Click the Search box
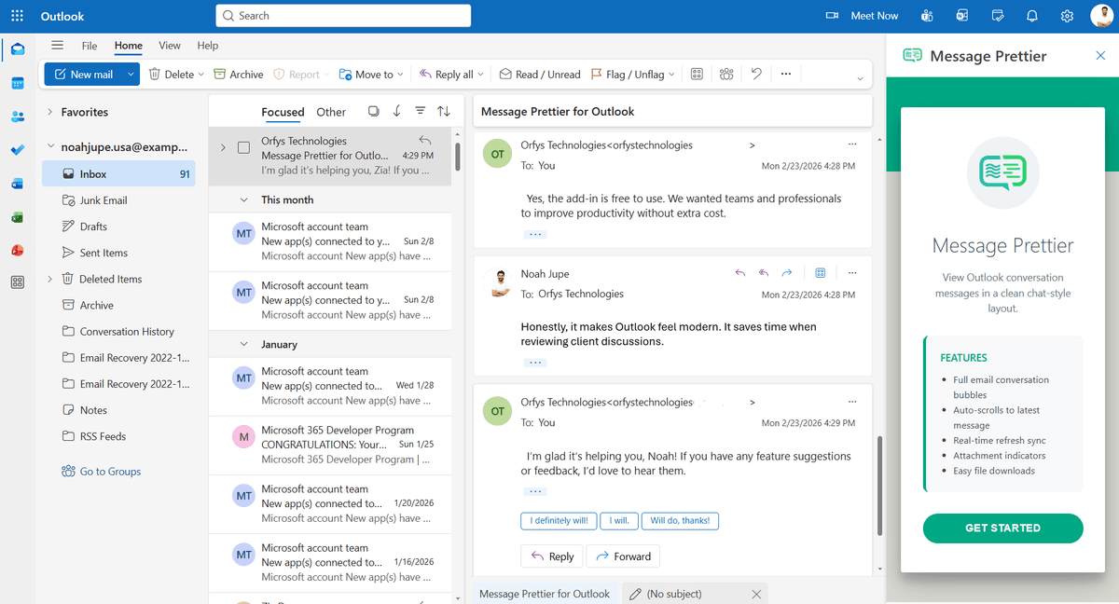1119x604 pixels. pos(343,16)
